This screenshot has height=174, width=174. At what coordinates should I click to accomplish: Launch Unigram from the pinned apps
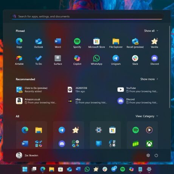116,60
